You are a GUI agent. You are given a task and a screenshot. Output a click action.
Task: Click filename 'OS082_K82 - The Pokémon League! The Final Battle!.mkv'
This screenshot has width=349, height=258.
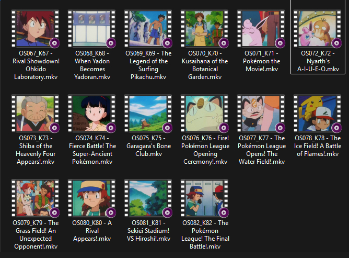click(205, 234)
